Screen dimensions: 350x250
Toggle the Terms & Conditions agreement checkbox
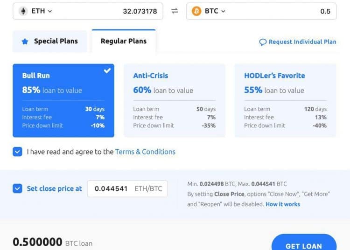click(x=17, y=152)
